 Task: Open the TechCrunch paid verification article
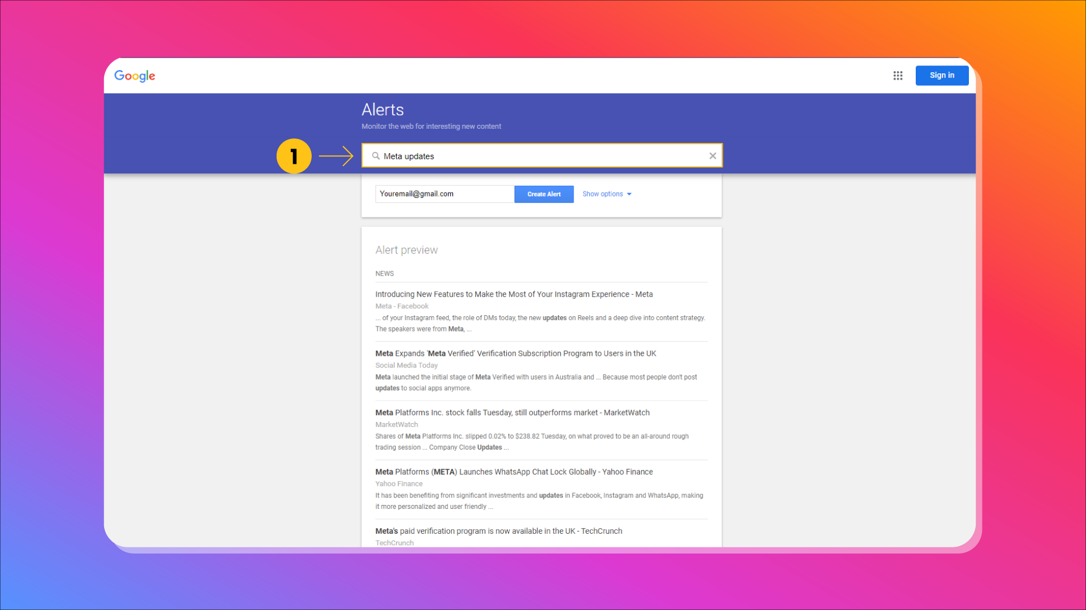click(x=498, y=531)
